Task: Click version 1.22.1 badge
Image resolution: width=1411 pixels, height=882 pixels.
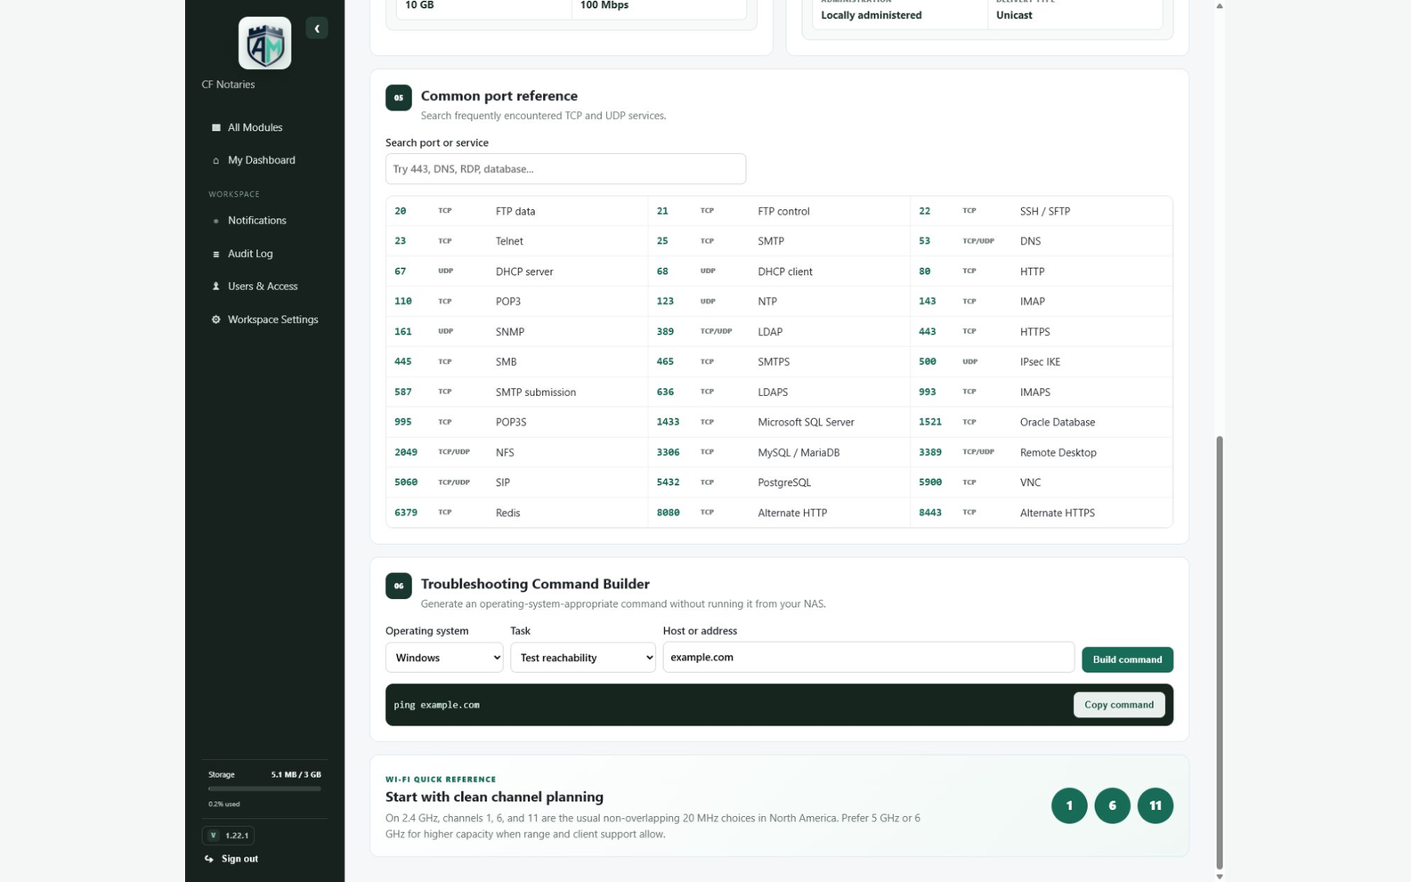Action: pyautogui.click(x=228, y=835)
